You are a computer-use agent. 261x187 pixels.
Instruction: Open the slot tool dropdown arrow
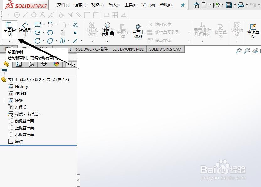44,32
